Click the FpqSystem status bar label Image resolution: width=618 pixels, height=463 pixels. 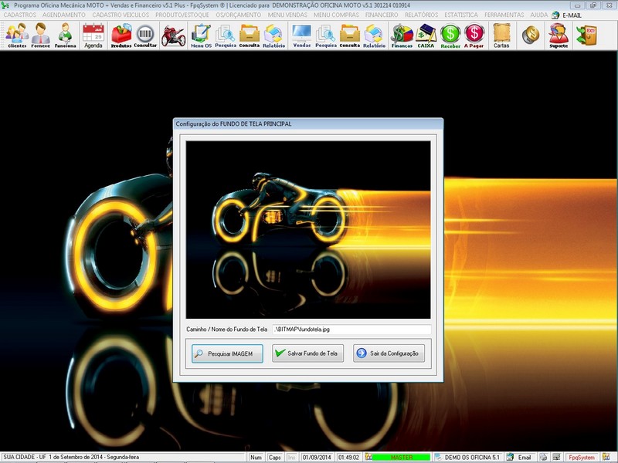point(582,457)
